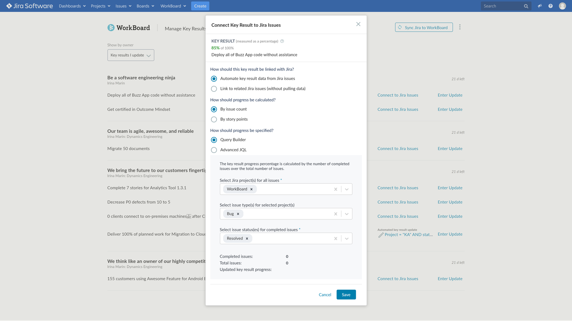The image size is (572, 321).
Task: Open the user profile avatar
Action: coord(562,6)
